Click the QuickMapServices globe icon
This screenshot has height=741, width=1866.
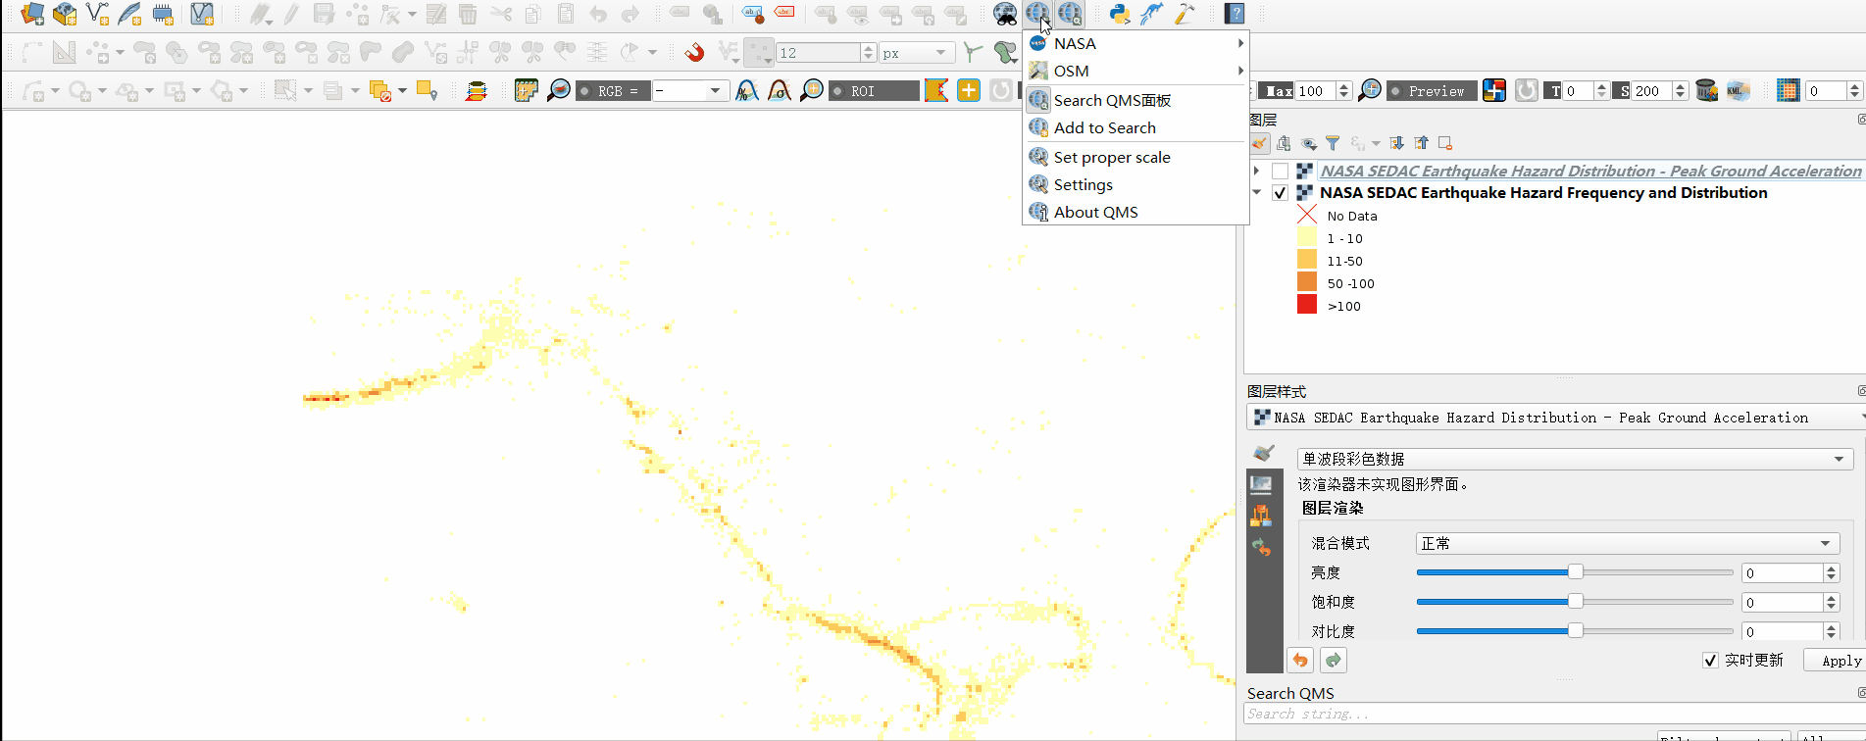[1037, 14]
